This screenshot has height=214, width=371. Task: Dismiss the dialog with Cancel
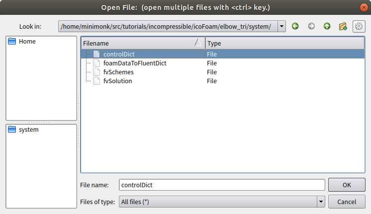click(x=347, y=202)
